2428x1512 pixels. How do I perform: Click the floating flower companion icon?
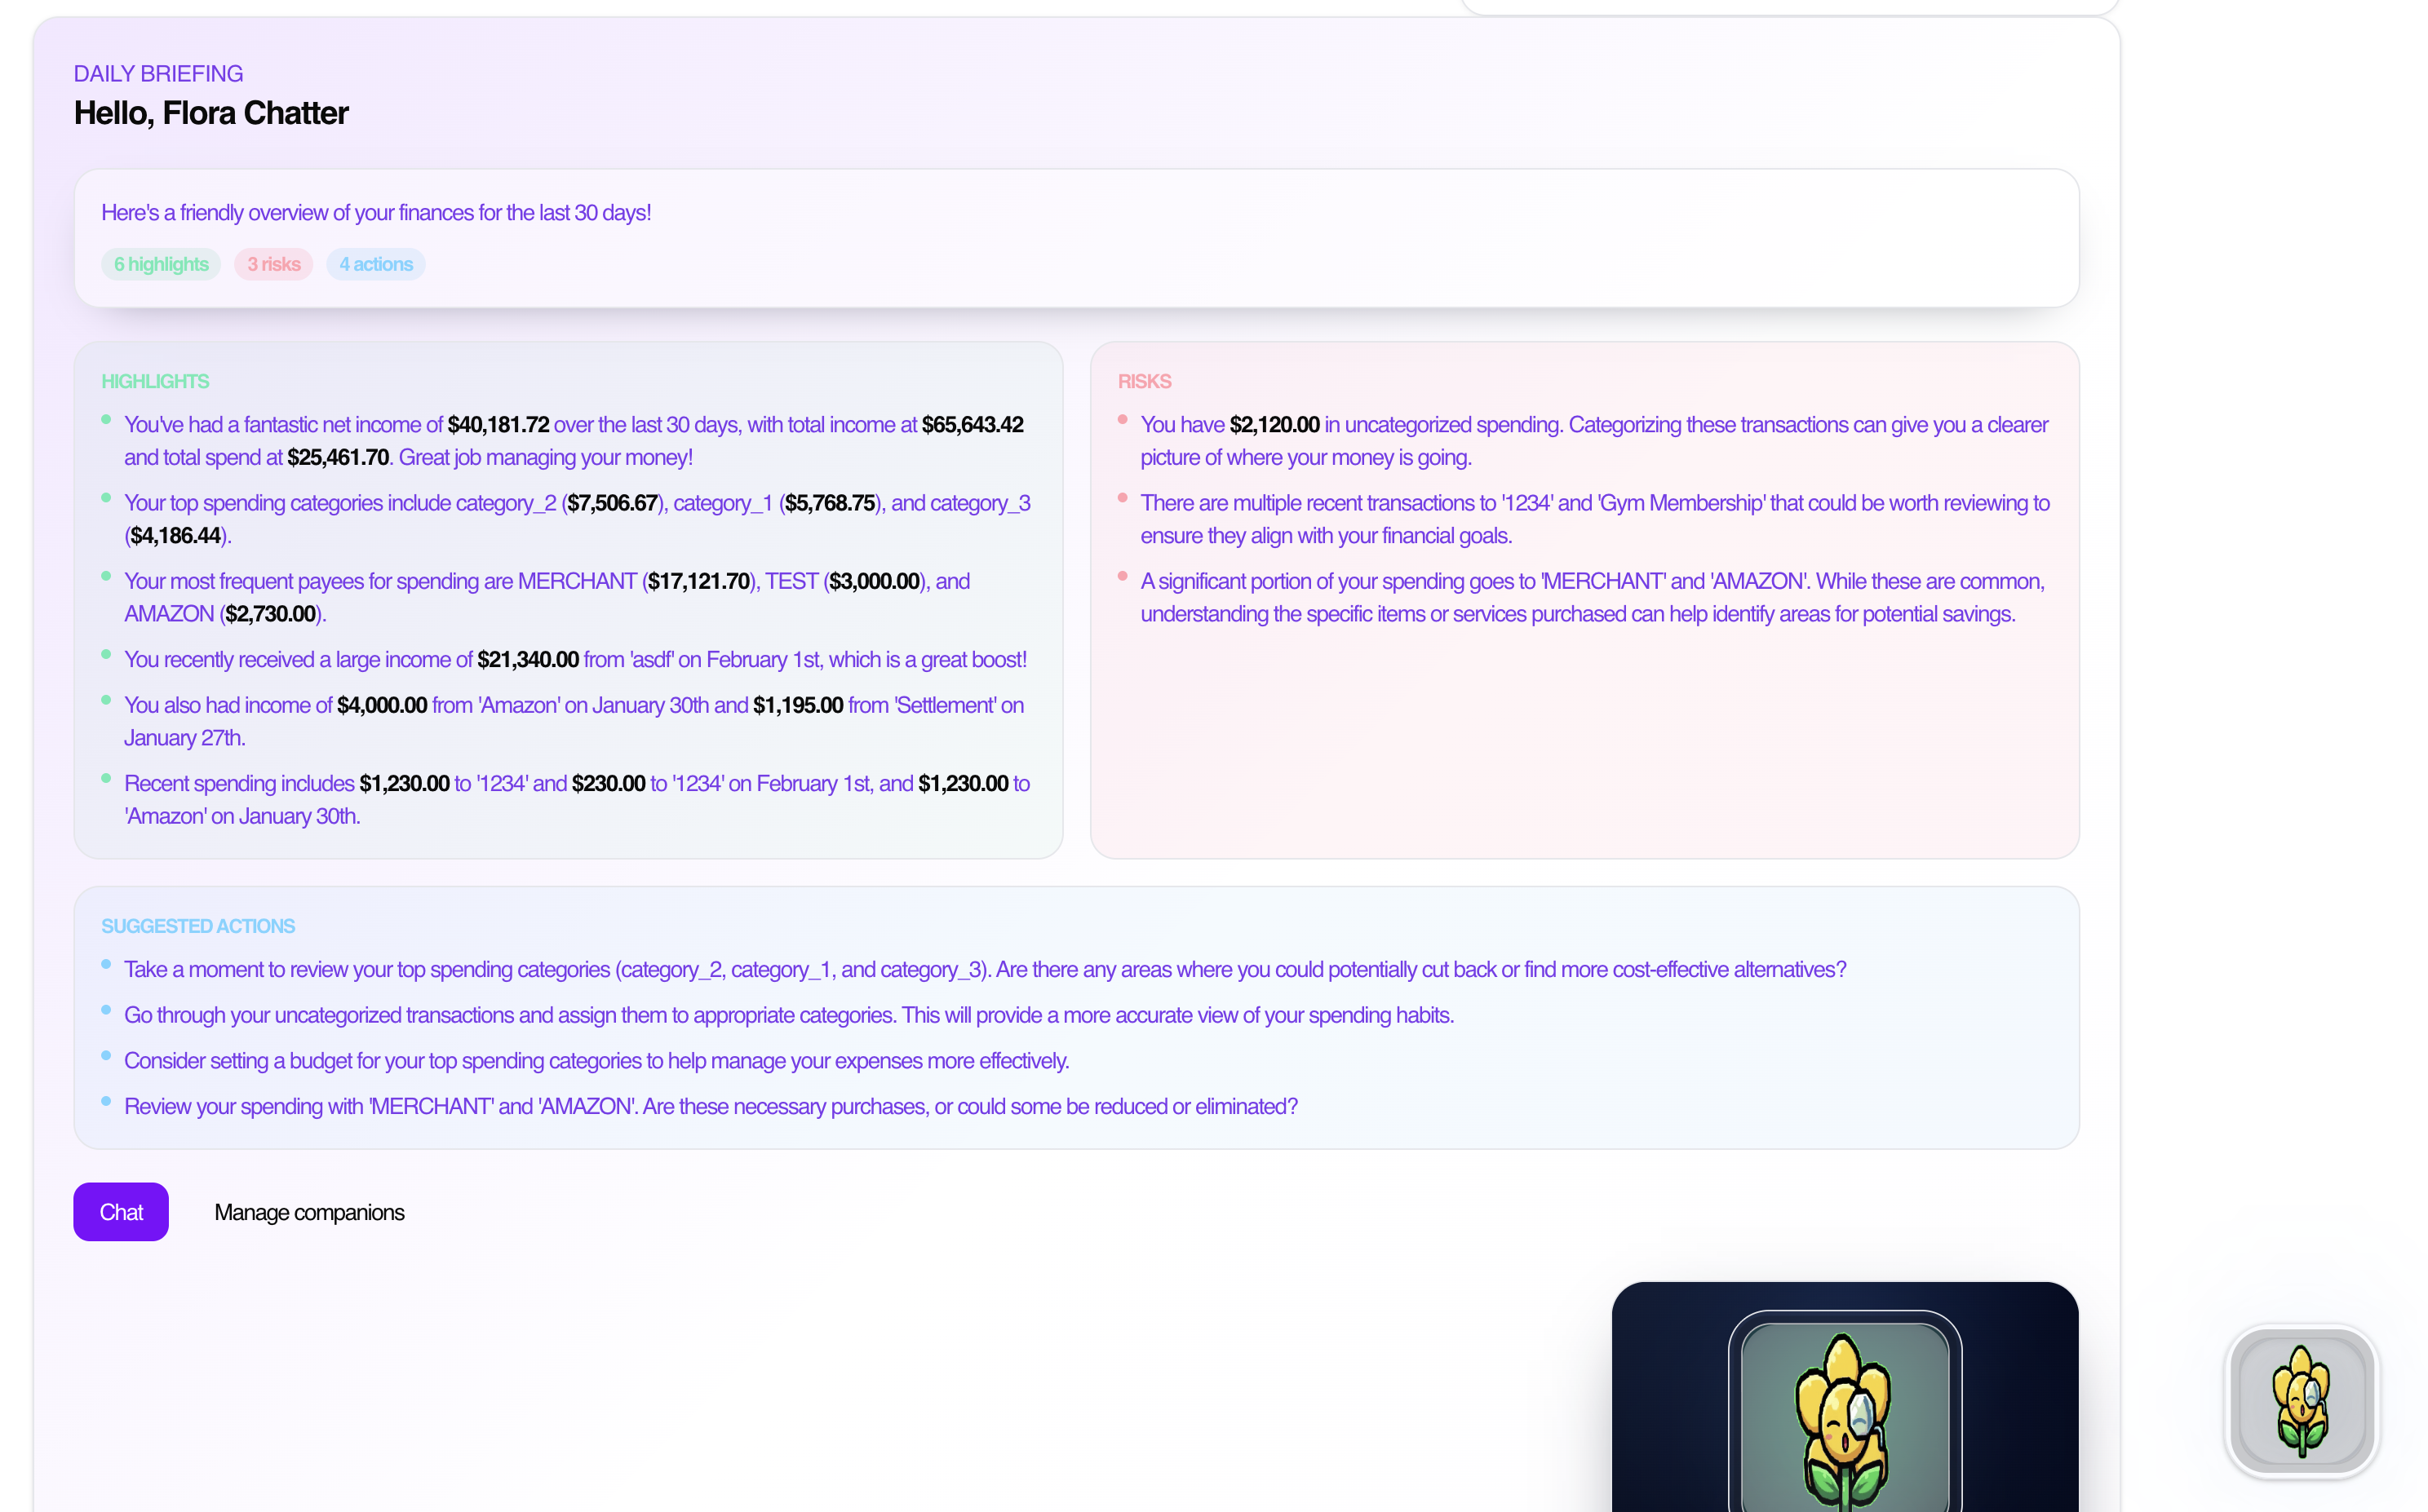point(2301,1400)
